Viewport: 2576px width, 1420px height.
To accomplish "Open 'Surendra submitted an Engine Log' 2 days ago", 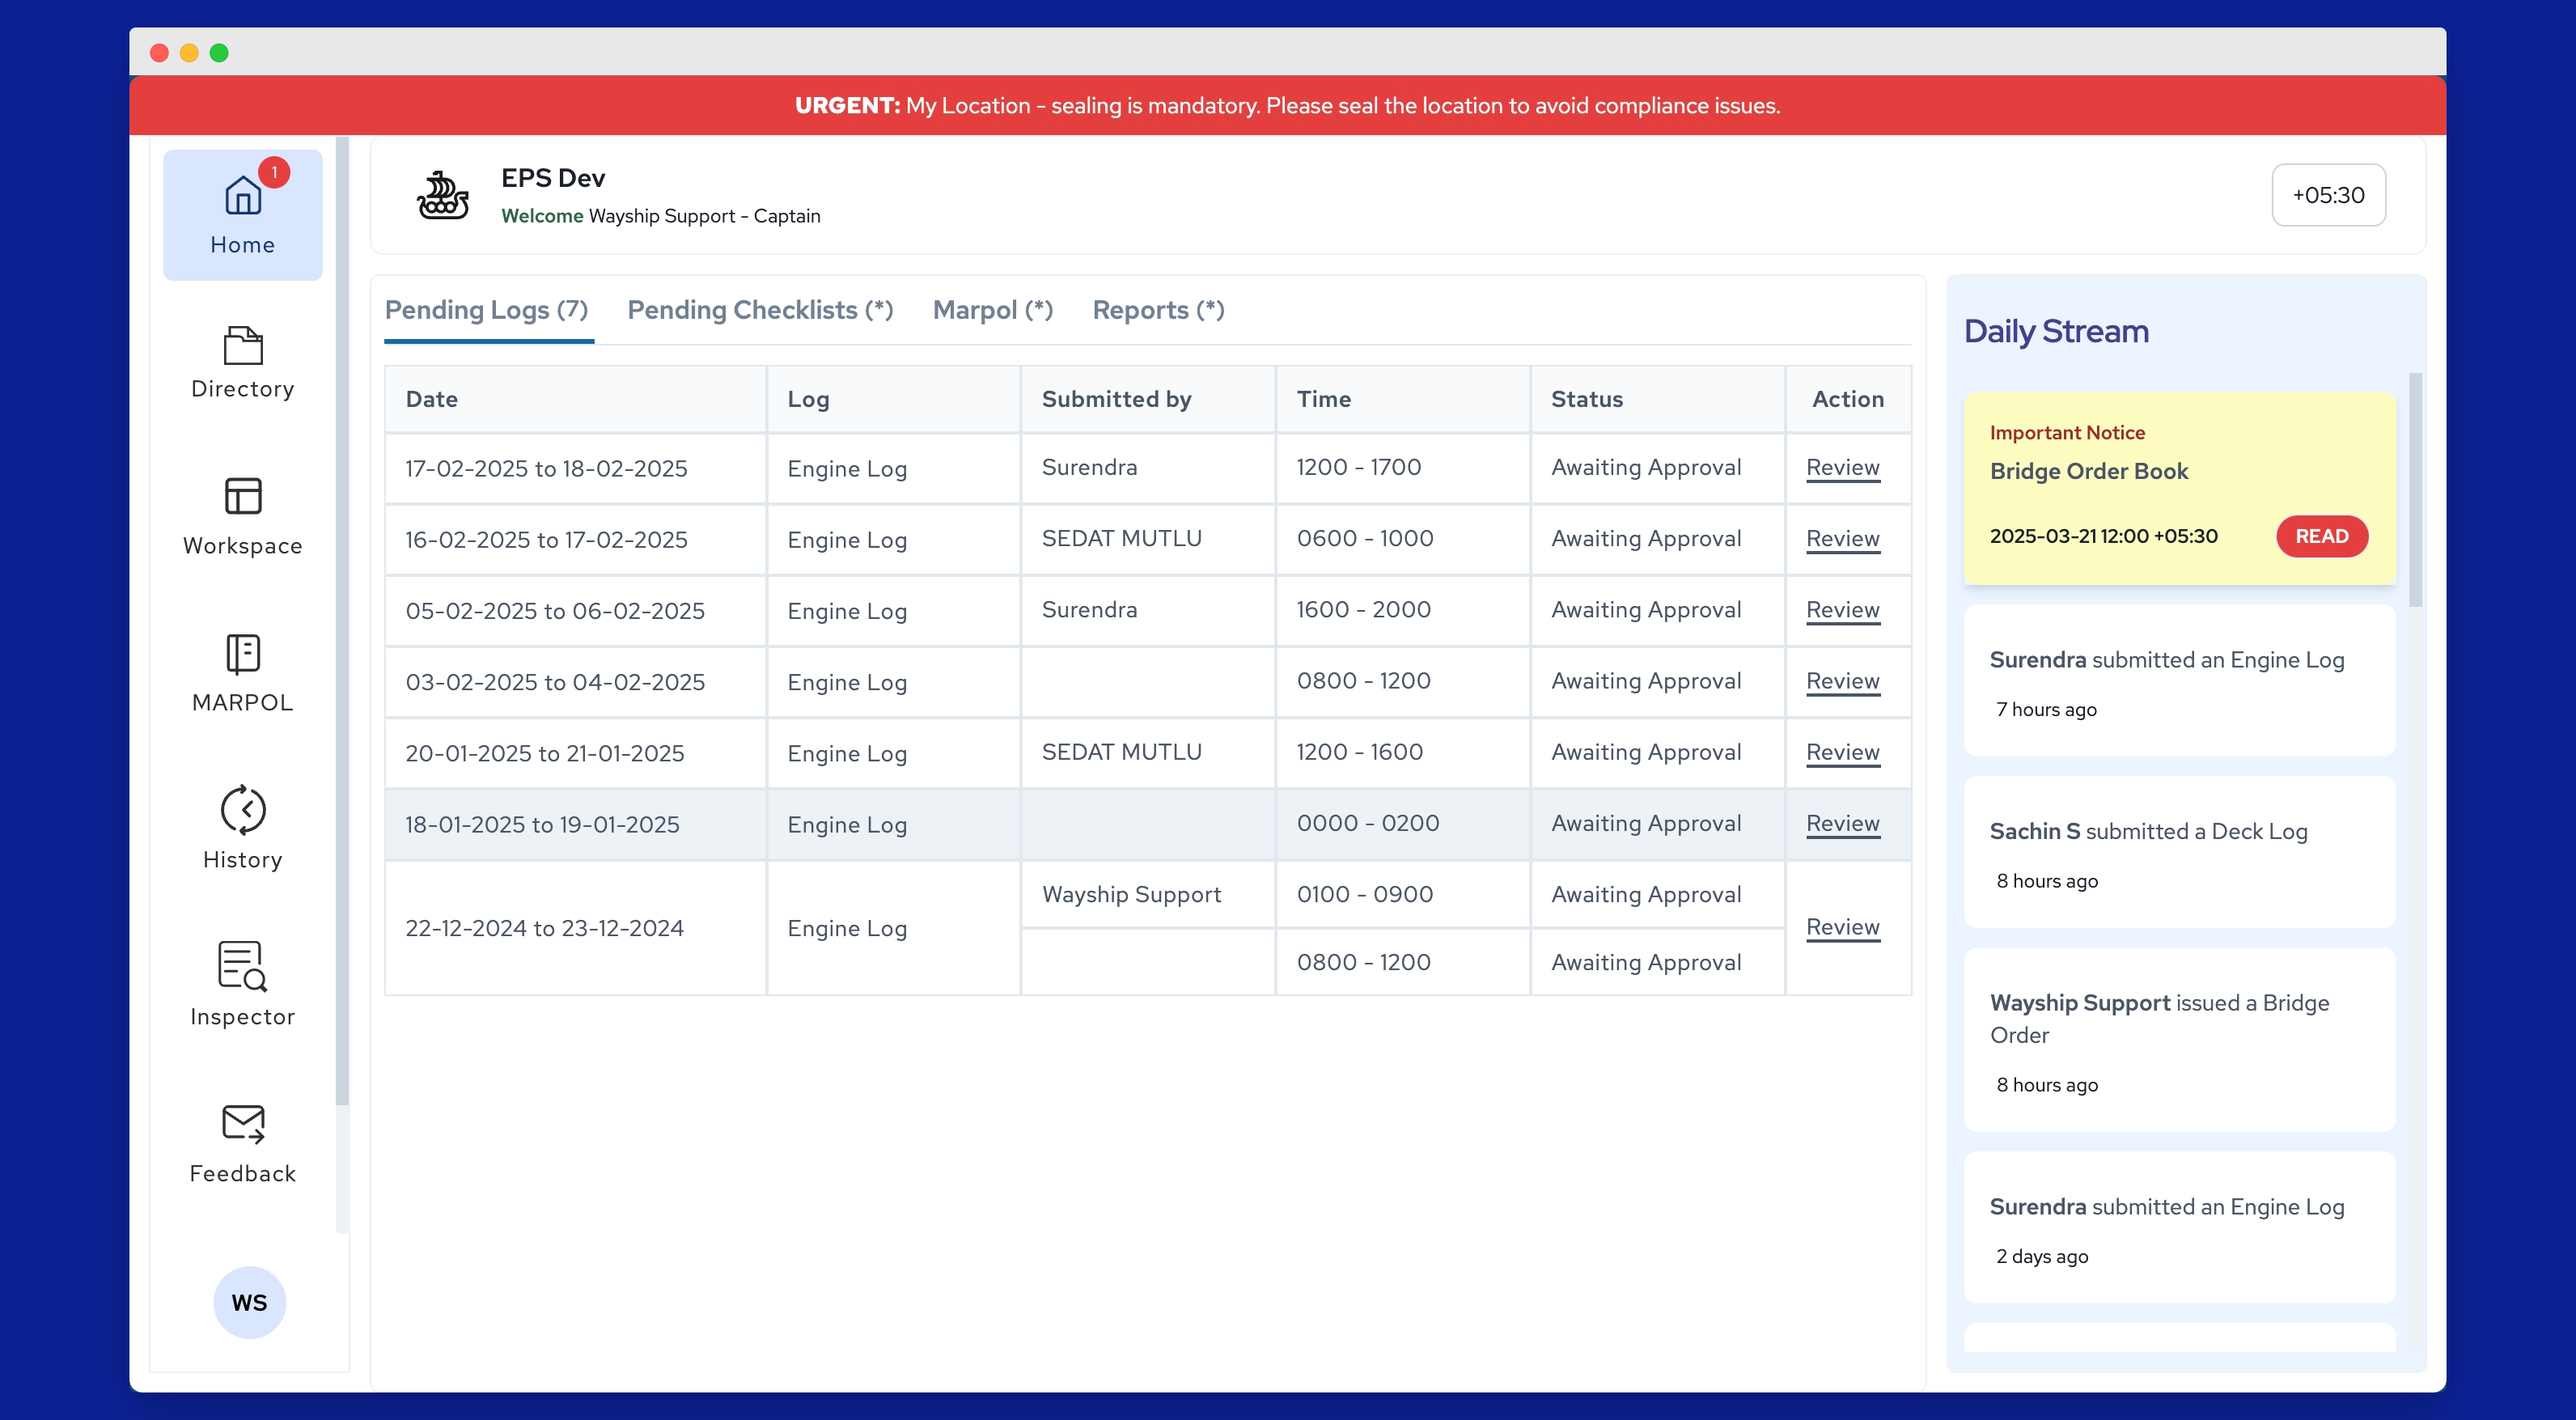I will pos(2179,1227).
